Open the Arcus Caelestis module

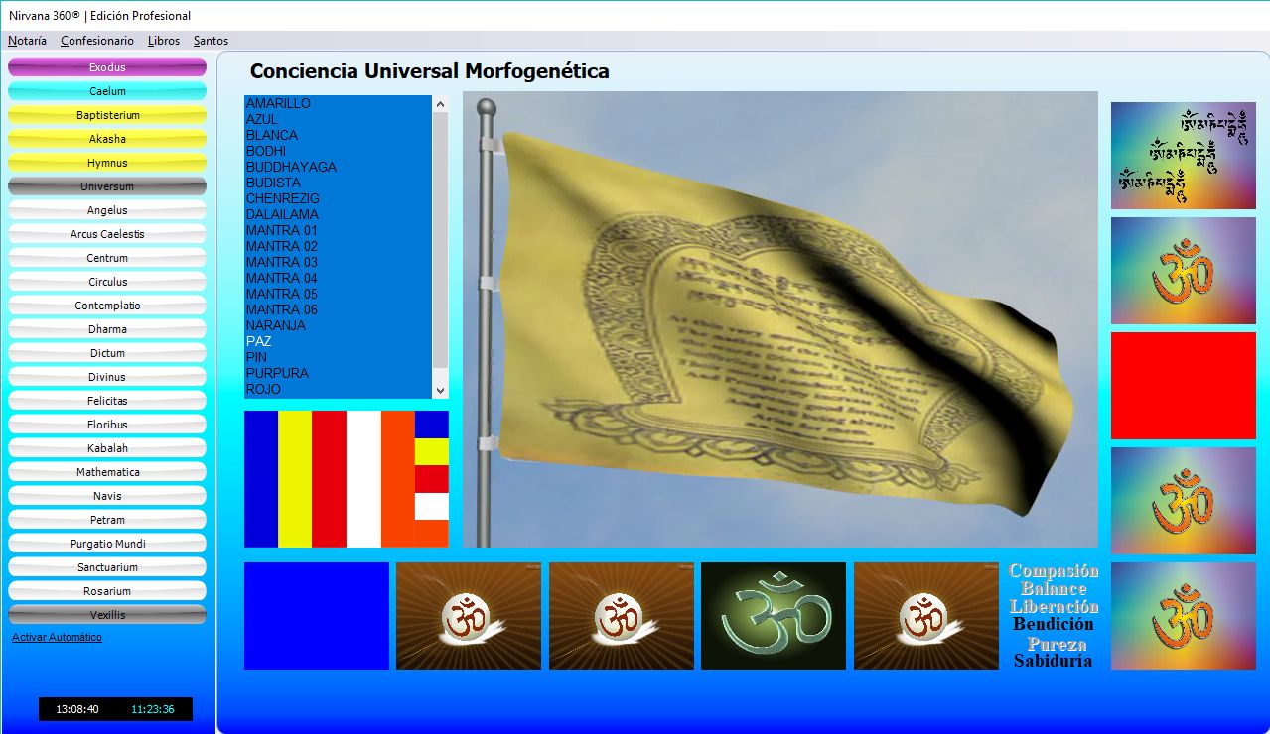[107, 234]
